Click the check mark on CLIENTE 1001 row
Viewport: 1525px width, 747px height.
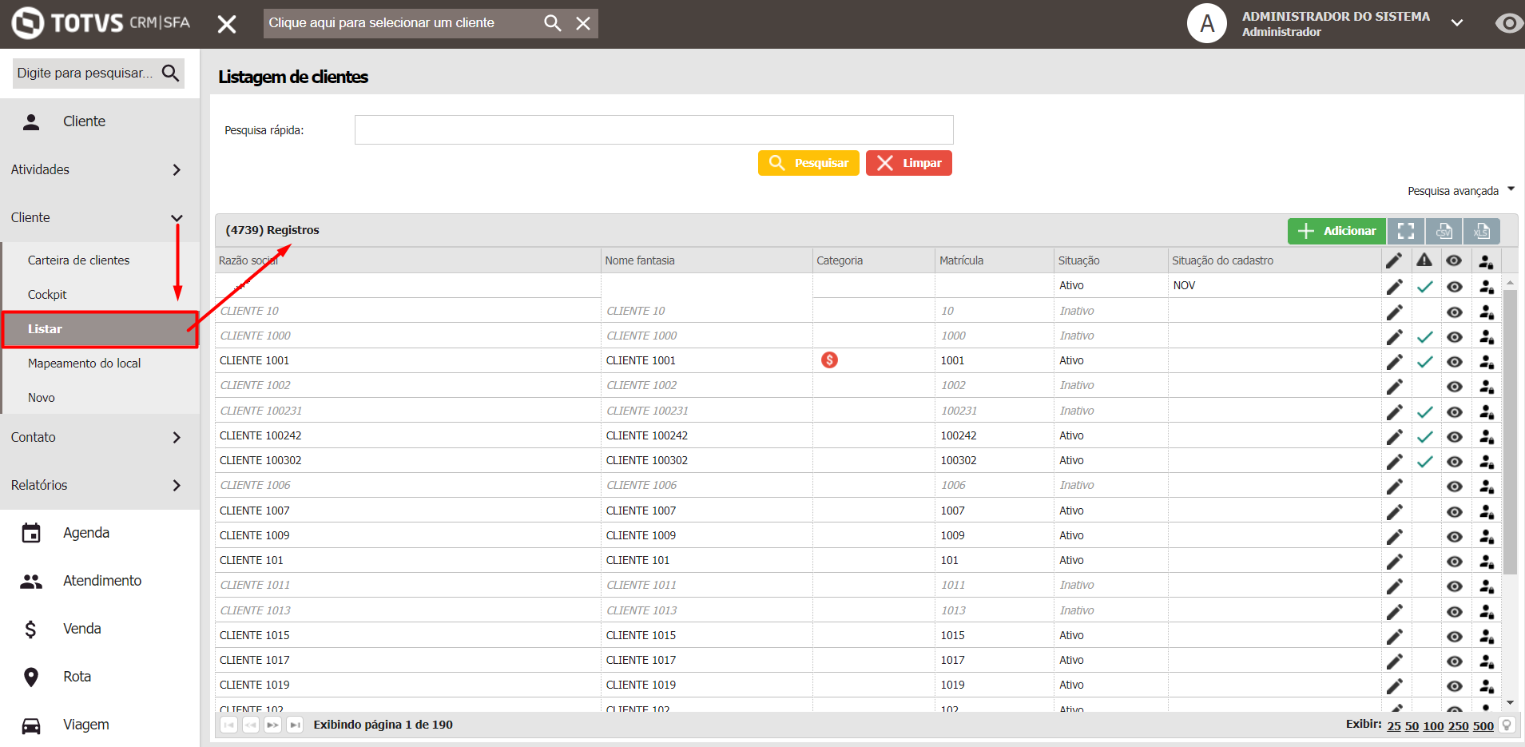pyautogui.click(x=1424, y=361)
